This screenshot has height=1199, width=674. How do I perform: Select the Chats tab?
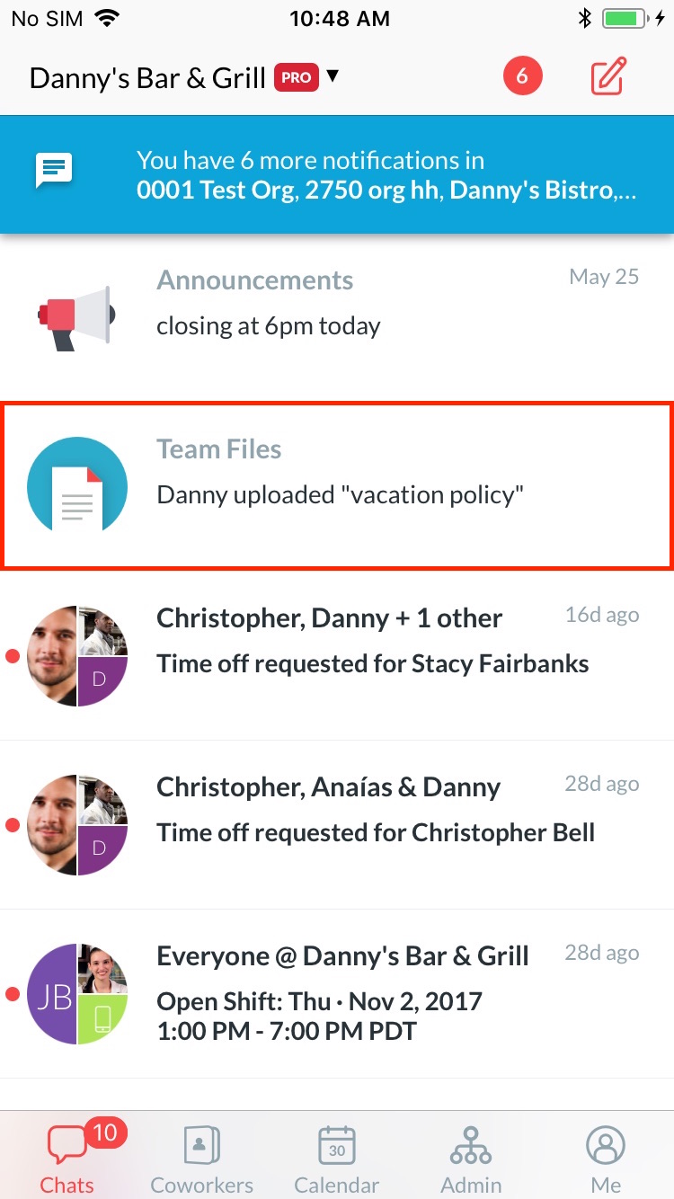point(67,1159)
